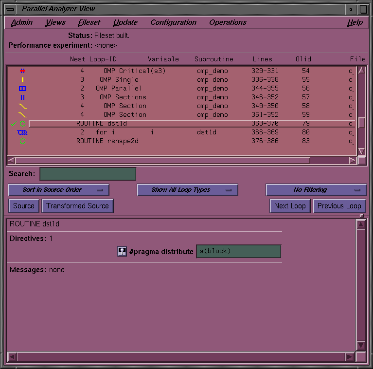Screen dimensions: 373x369
Task: Click loop list scroll right arrow
Action: click(x=352, y=161)
